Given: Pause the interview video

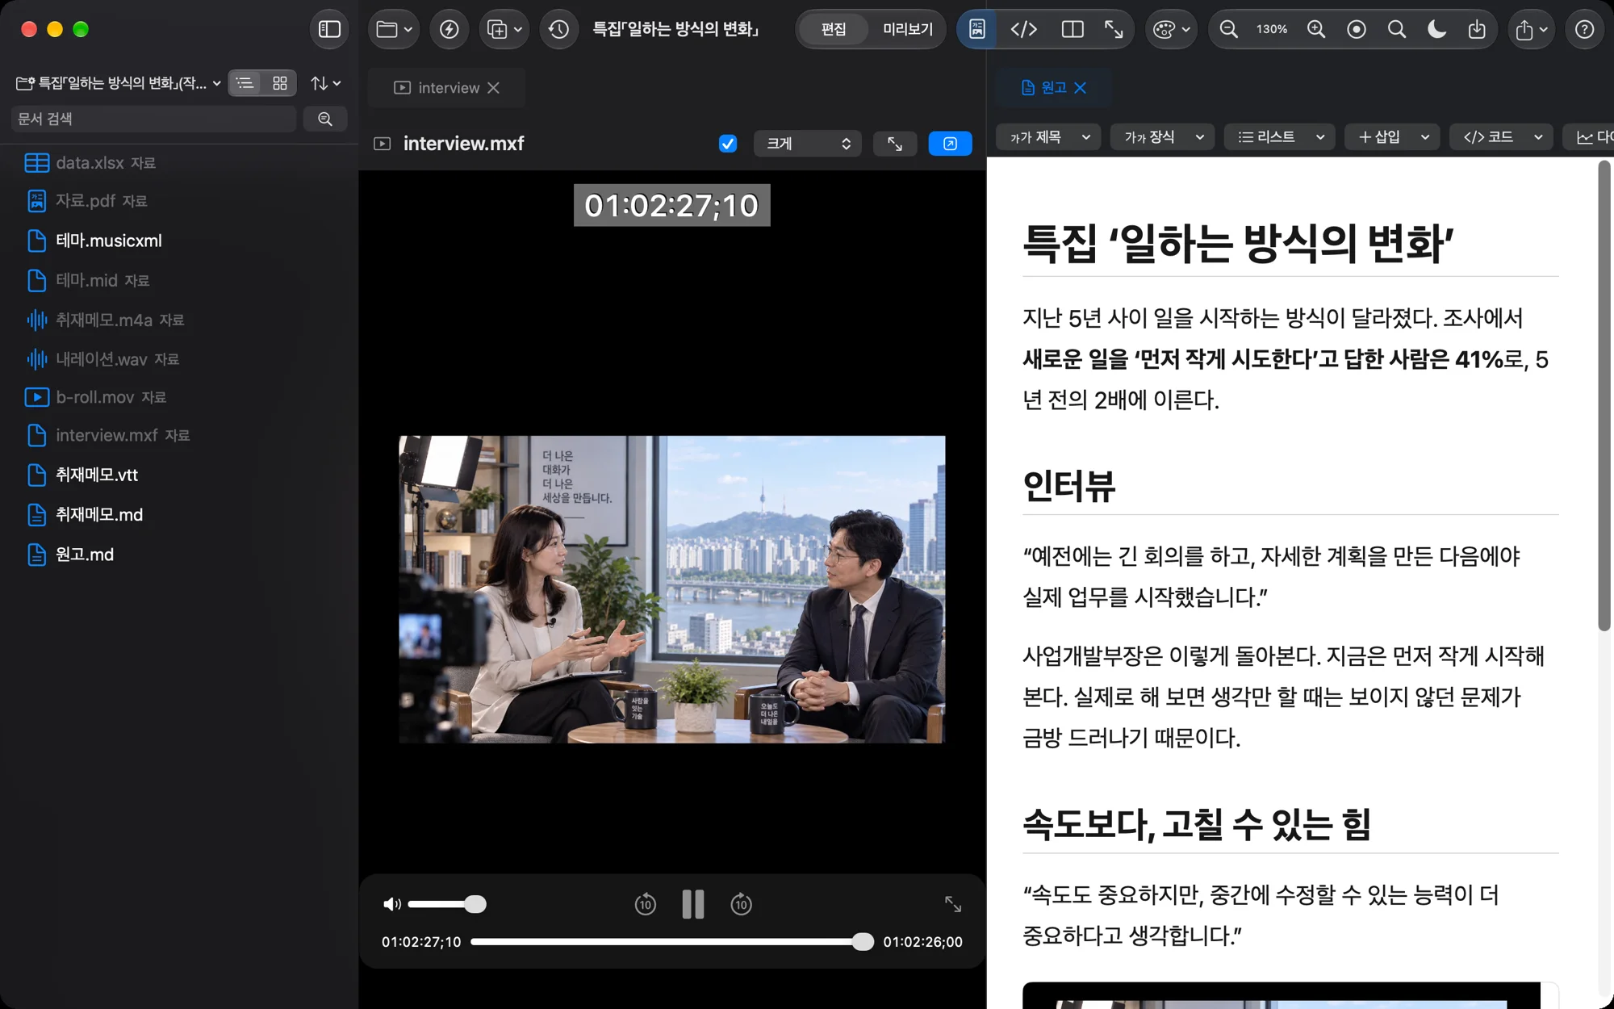Looking at the screenshot, I should 693,904.
